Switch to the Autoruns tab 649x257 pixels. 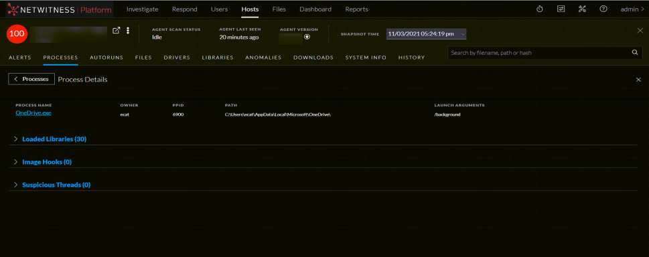(x=106, y=58)
